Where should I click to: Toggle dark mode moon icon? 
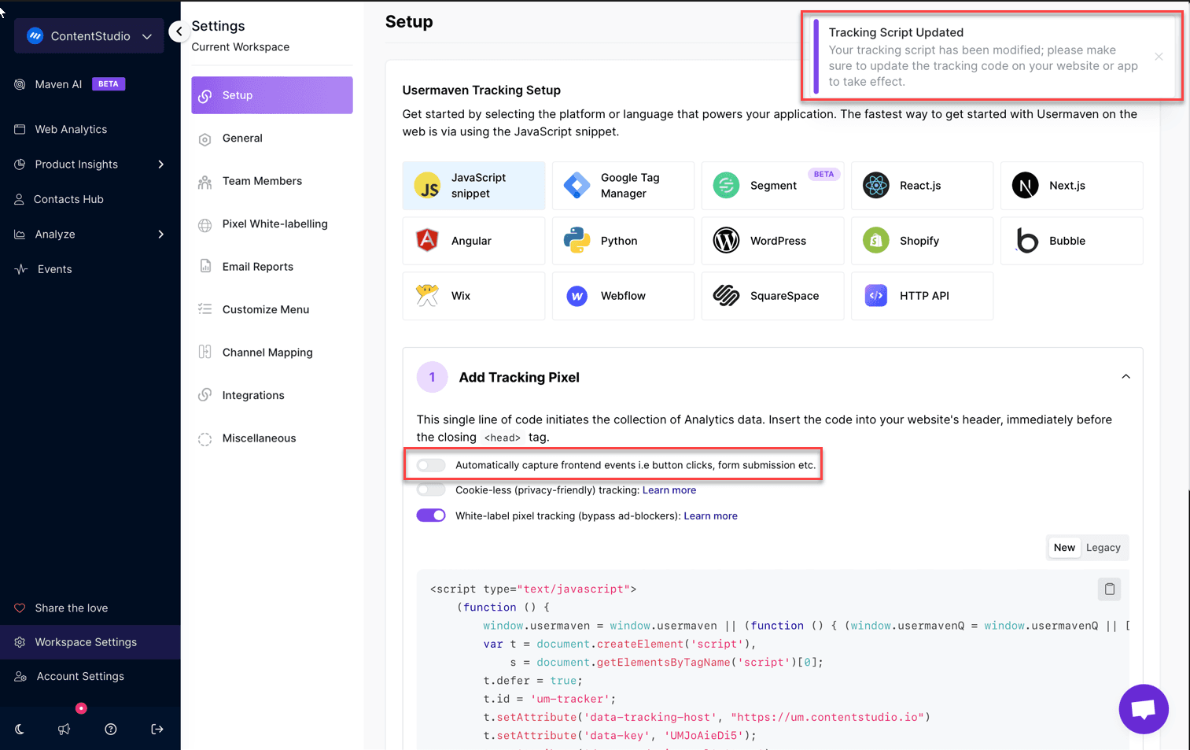[x=20, y=730]
